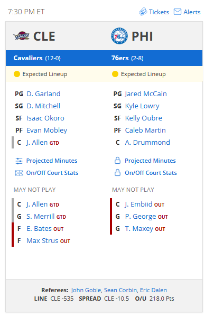Click the Alerts text link
214x326 pixels.
tap(192, 12)
